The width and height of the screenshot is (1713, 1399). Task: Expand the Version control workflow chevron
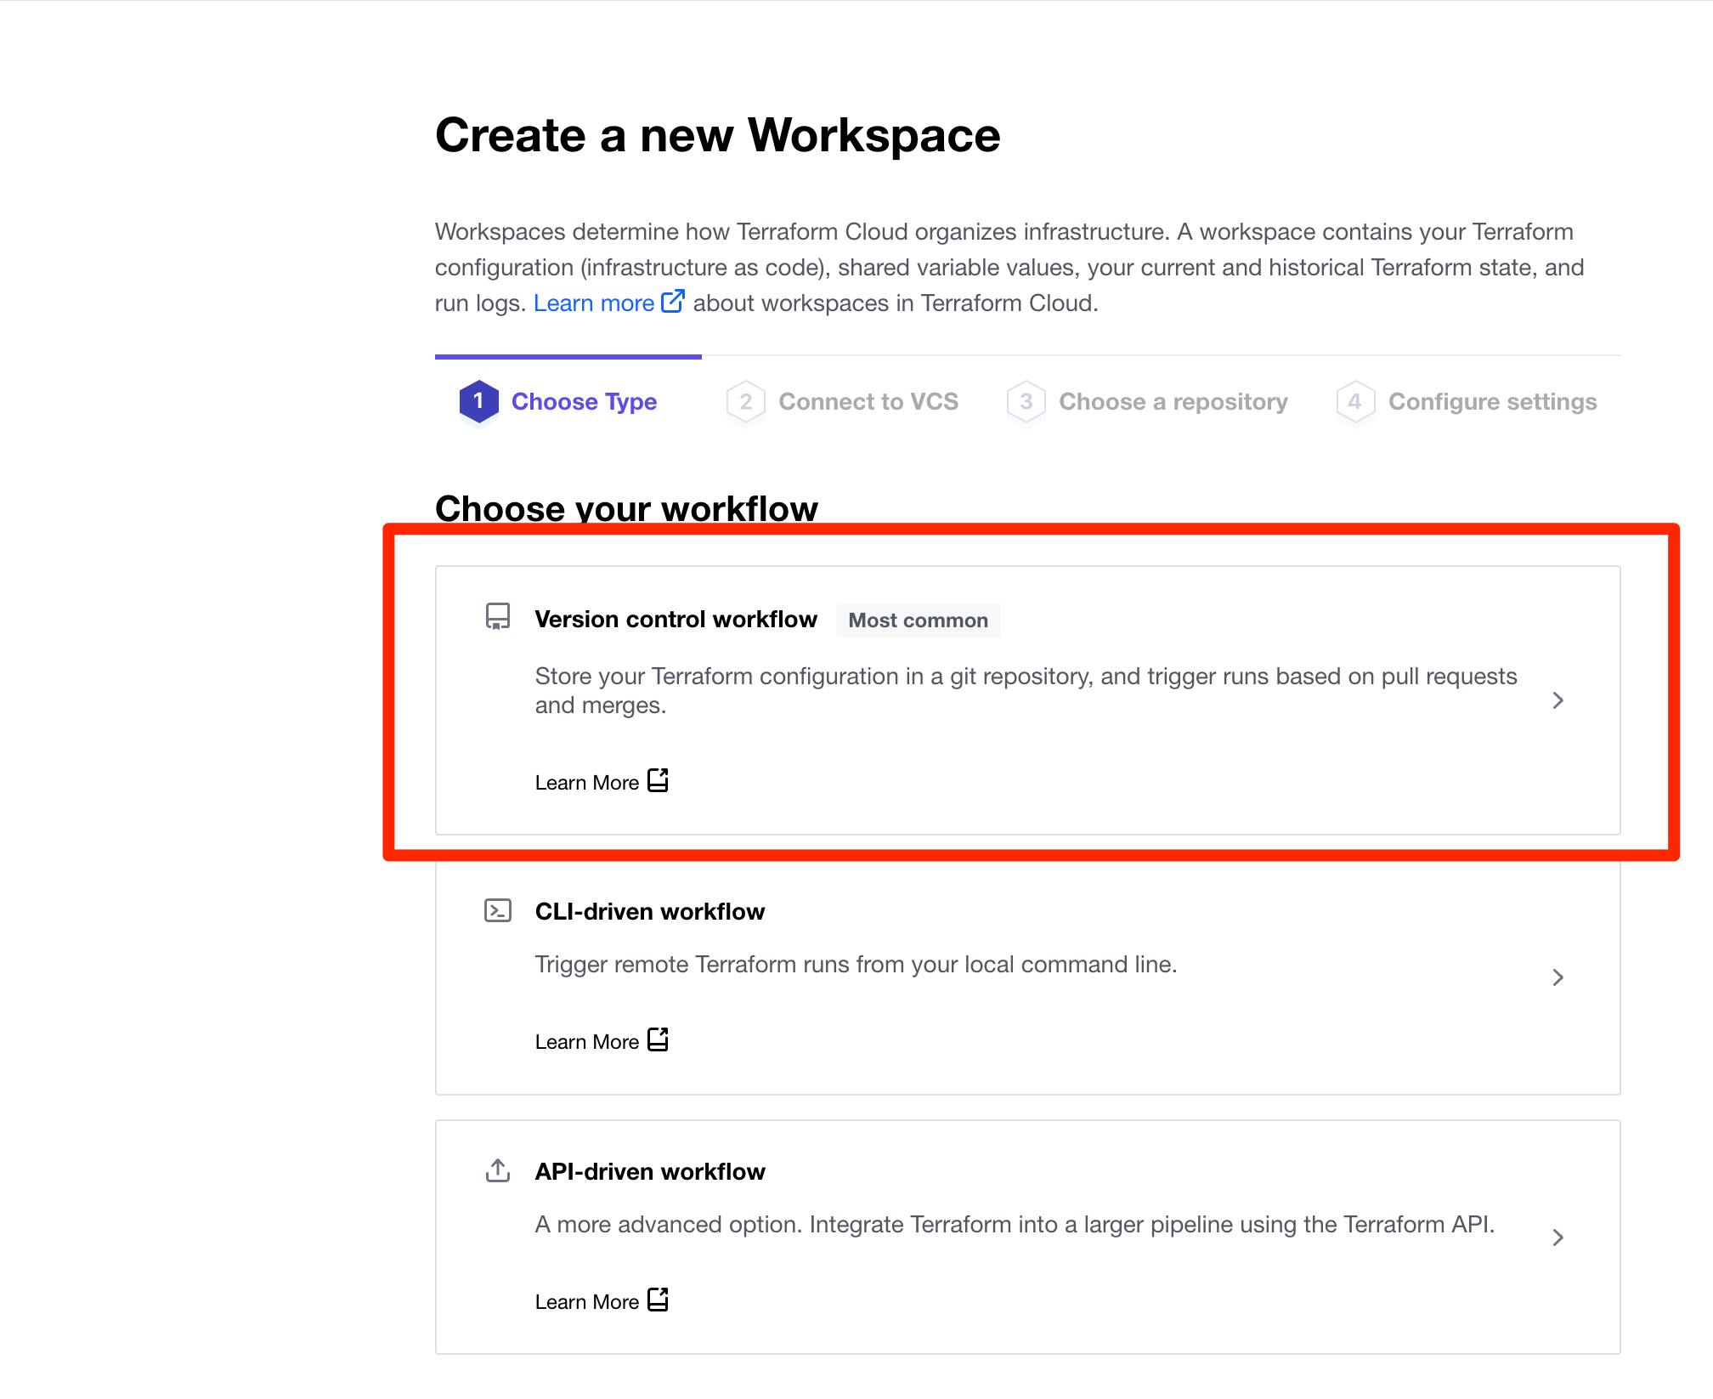(x=1558, y=700)
